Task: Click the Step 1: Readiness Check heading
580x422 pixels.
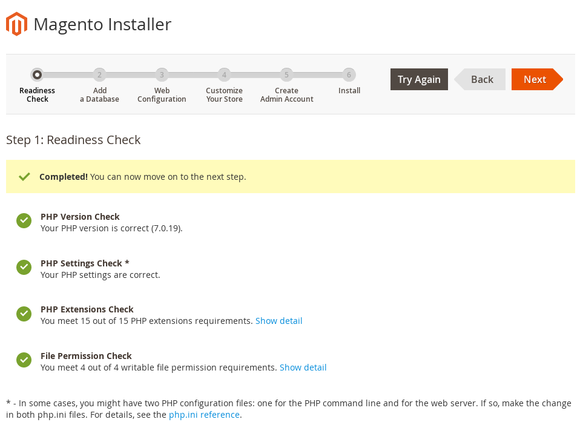Action: (73, 140)
